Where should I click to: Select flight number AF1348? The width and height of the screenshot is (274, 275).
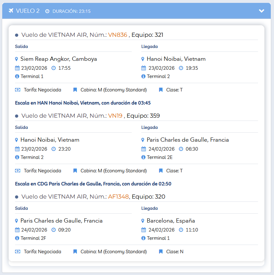[x=119, y=197]
